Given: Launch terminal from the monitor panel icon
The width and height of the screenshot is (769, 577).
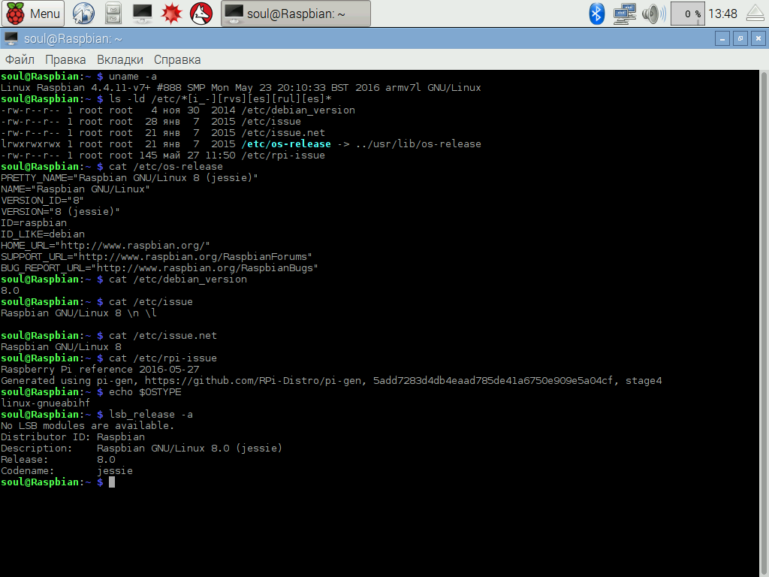Looking at the screenshot, I should click(x=142, y=14).
